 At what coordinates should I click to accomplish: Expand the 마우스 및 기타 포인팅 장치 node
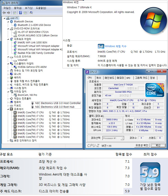click(x=8, y=71)
